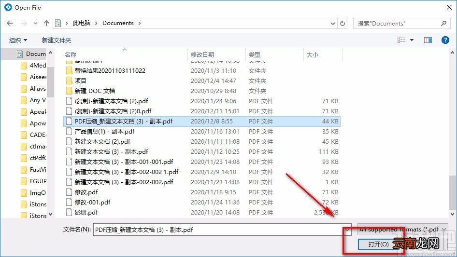Select PDF压缩_新建文本文档 (3) - 副本.pdf
This screenshot has height=257, width=457.
pyautogui.click(x=201, y=122)
